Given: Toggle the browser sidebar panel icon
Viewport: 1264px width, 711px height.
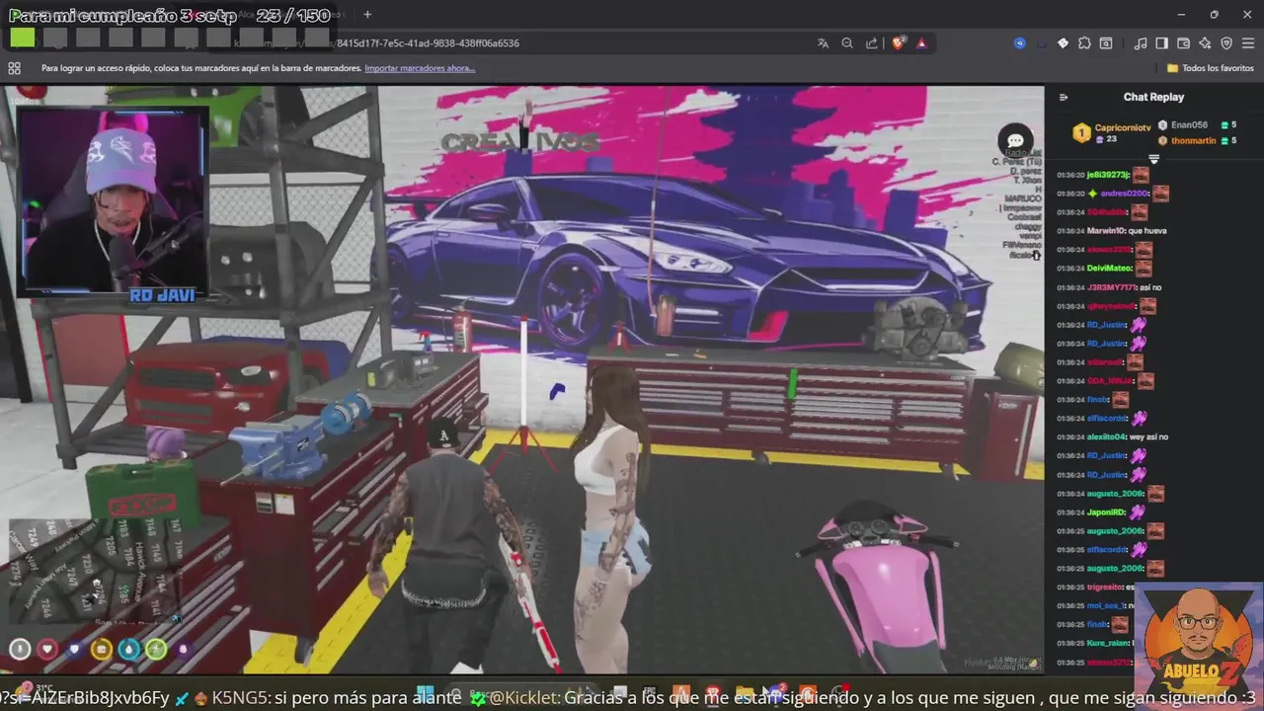Looking at the screenshot, I should [x=1161, y=43].
